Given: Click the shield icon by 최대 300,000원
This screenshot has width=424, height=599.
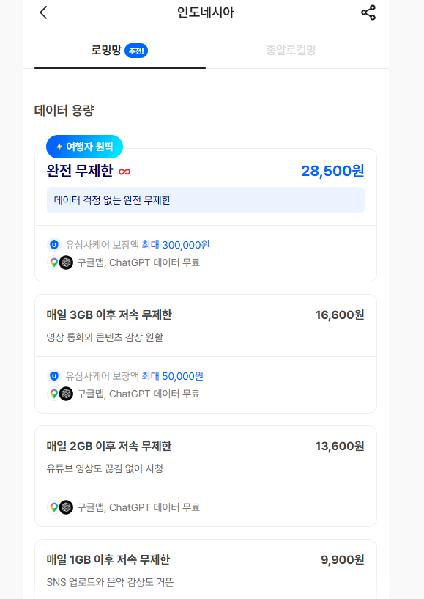Looking at the screenshot, I should [54, 244].
